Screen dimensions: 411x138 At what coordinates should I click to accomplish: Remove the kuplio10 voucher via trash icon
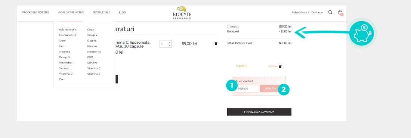pos(280,66)
